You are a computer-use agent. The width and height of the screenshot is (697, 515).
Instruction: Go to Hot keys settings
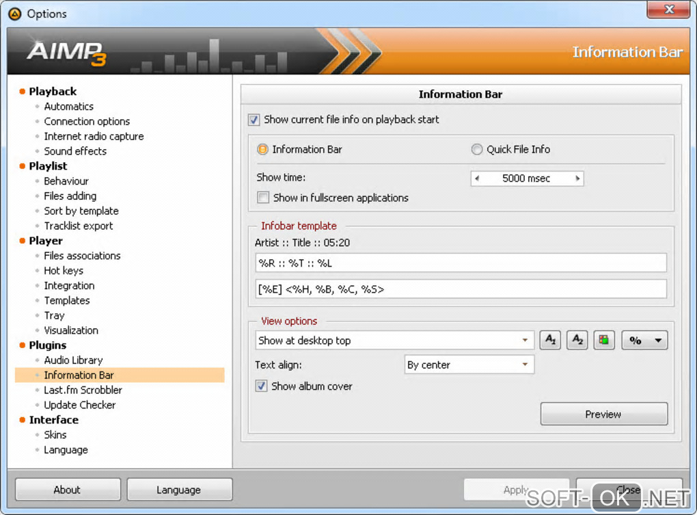(x=64, y=270)
